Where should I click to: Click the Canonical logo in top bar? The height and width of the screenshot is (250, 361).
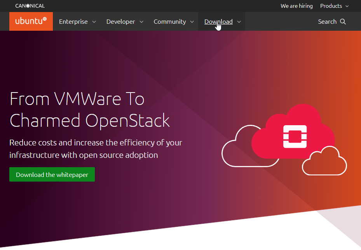[x=30, y=6]
